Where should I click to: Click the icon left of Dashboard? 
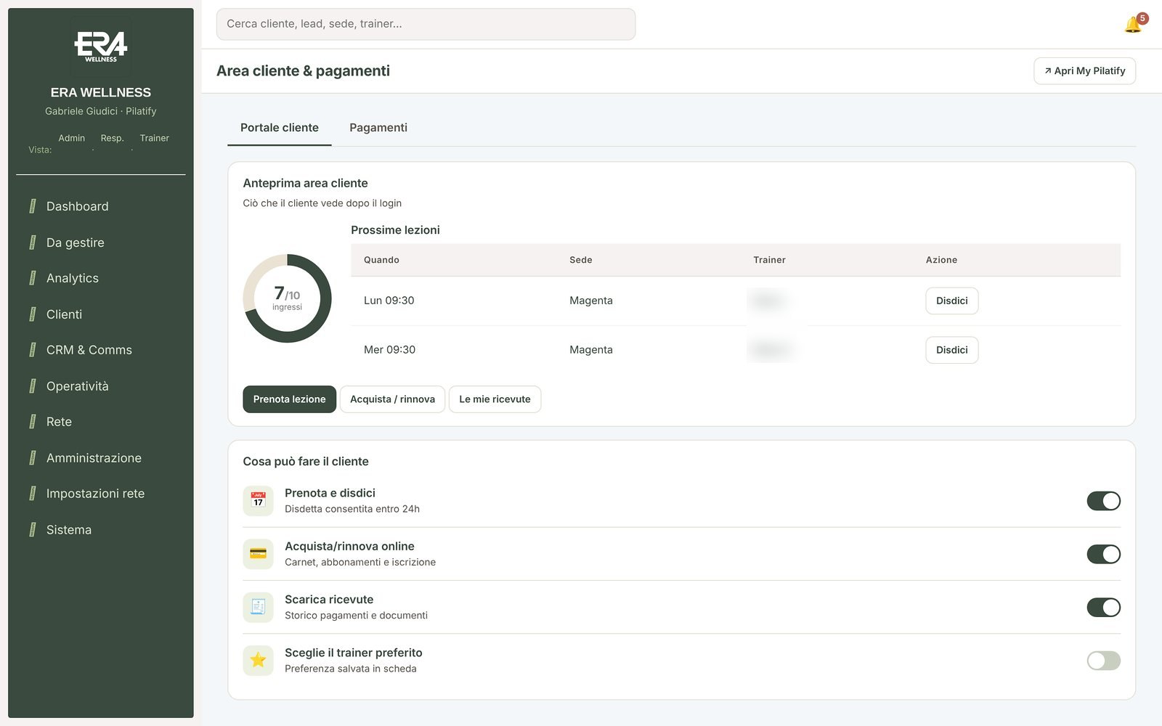33,206
